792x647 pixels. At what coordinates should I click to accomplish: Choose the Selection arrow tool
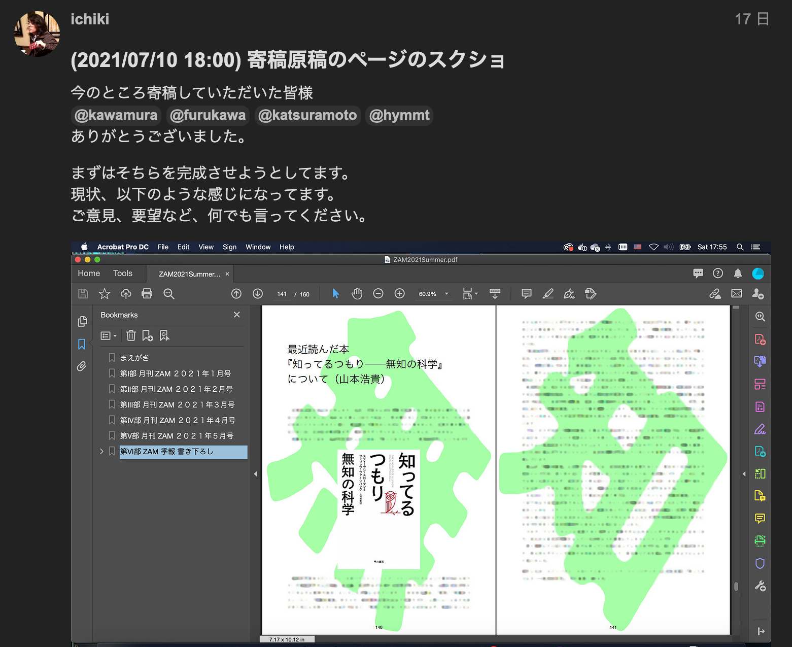point(335,294)
